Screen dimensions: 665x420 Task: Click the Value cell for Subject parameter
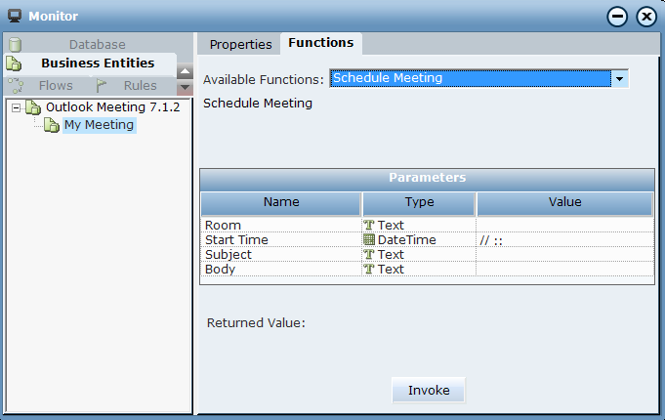(x=564, y=255)
